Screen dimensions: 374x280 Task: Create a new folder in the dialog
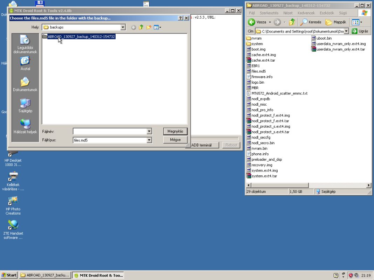pos(149,27)
